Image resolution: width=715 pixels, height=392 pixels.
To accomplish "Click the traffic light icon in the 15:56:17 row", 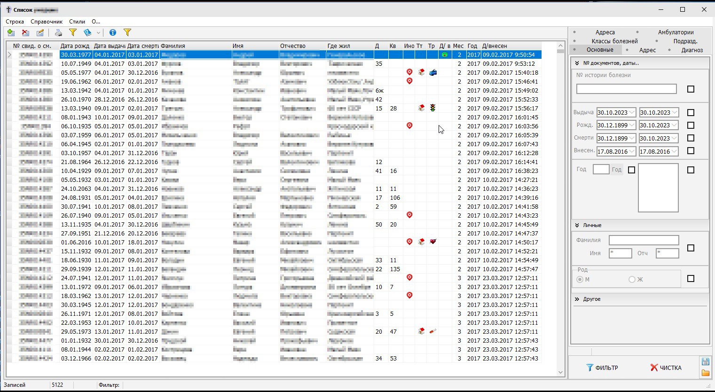I will point(432,108).
